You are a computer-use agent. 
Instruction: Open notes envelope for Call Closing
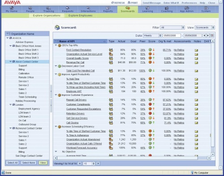(x=196, y=123)
